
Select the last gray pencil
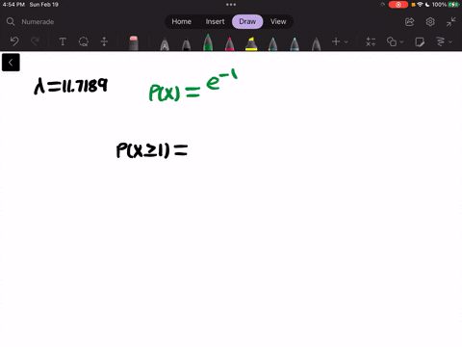click(316, 44)
